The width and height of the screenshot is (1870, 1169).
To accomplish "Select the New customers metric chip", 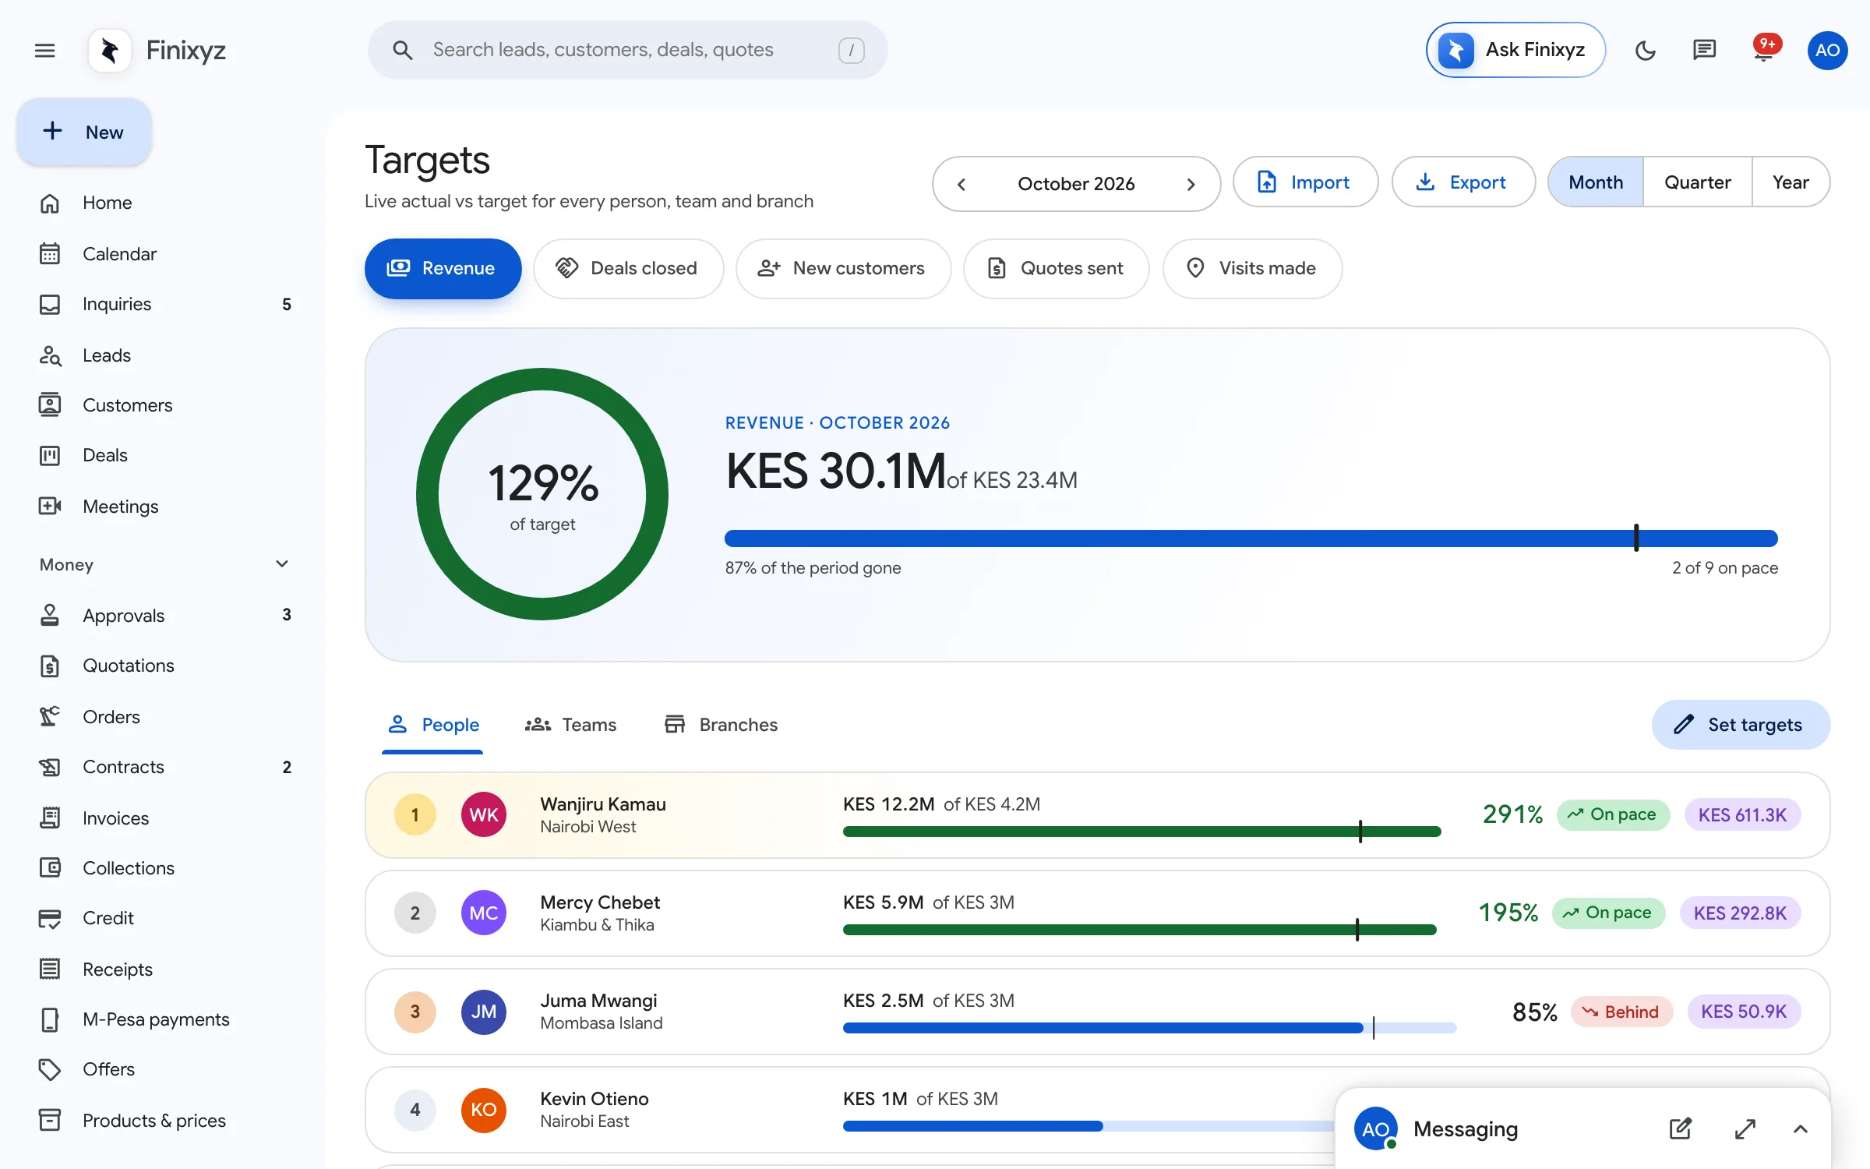I will point(843,268).
